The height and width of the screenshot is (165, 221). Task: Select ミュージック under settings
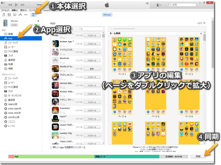[21, 43]
